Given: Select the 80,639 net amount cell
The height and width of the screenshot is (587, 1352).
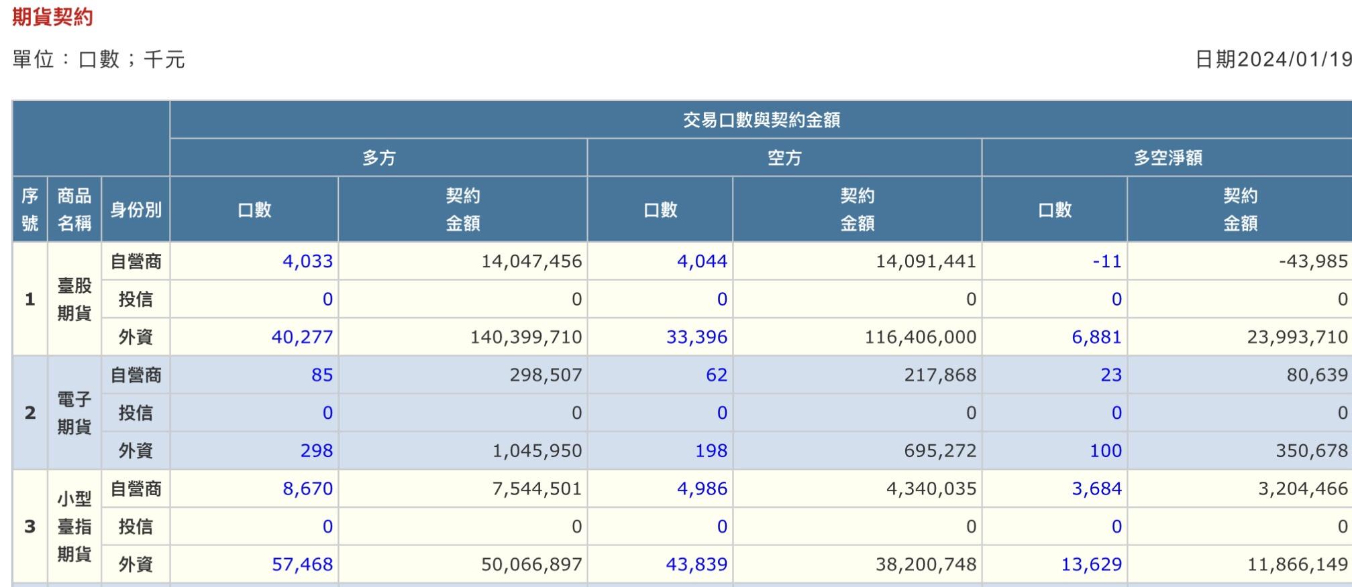Looking at the screenshot, I should pyautogui.click(x=1240, y=375).
